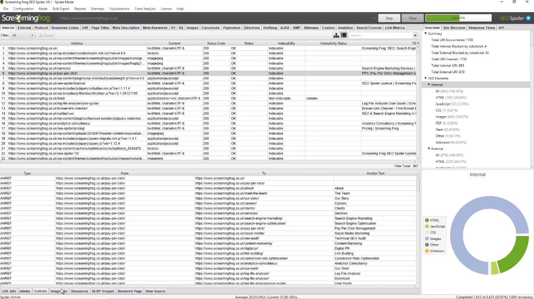The image size is (534, 299).
Task: Click the table search input field
Action: (380, 35)
